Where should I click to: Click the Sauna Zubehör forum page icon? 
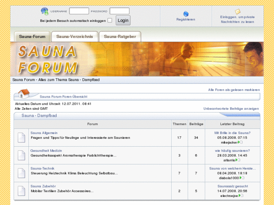[x=21, y=191]
